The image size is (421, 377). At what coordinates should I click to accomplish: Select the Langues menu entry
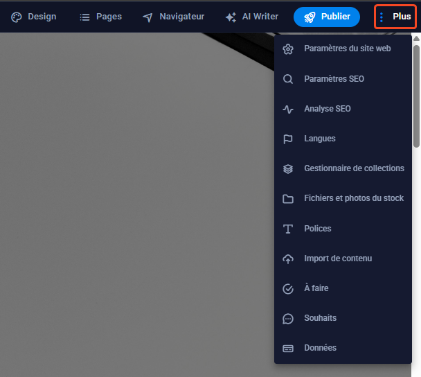coord(319,139)
